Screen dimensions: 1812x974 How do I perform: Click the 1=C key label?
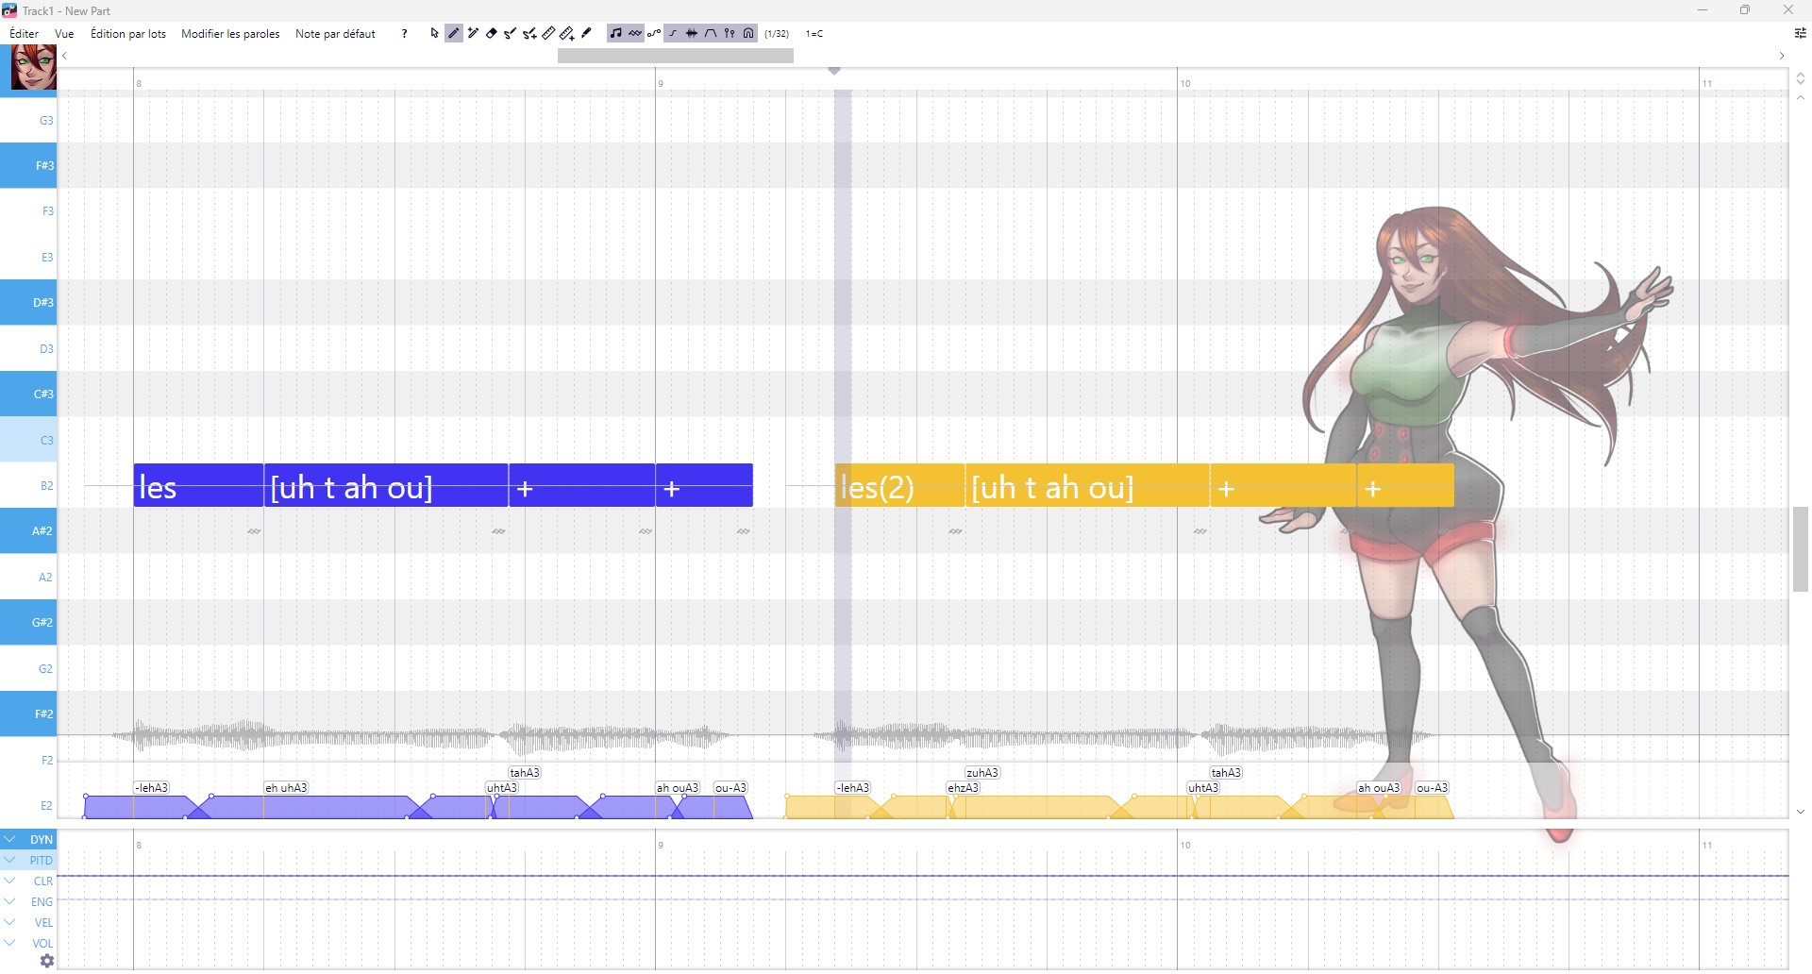pos(814,33)
